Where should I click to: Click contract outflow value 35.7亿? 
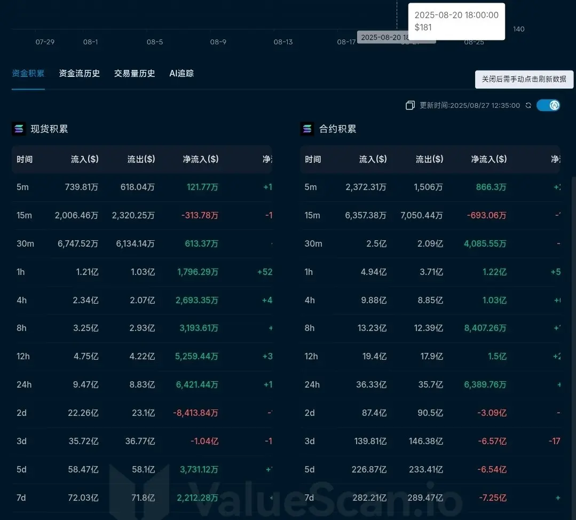[x=430, y=384]
